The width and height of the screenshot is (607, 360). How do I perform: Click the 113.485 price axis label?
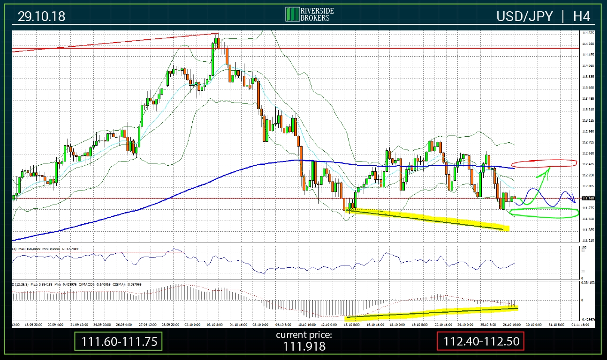[x=588, y=99]
